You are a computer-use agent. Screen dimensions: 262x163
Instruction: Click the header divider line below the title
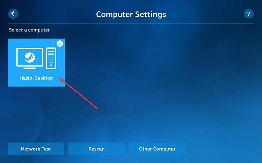point(131,23)
